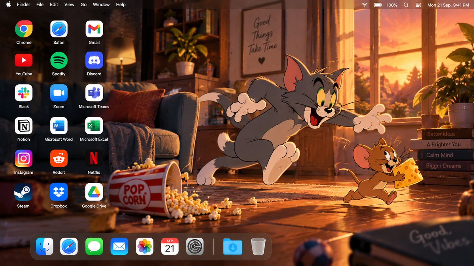Open Control Center from the menu bar

click(418, 5)
